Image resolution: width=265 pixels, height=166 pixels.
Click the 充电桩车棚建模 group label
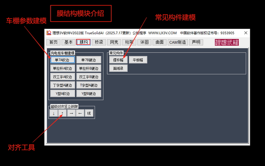point(63,53)
